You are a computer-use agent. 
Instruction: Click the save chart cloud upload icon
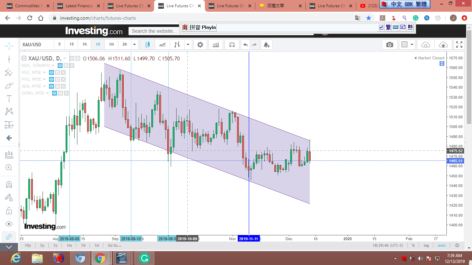(x=443, y=45)
